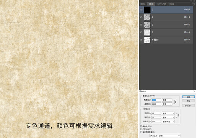Collapse the panel with the double-arrow icon
Viewport: 197px width, 138px height.
coord(191,1)
